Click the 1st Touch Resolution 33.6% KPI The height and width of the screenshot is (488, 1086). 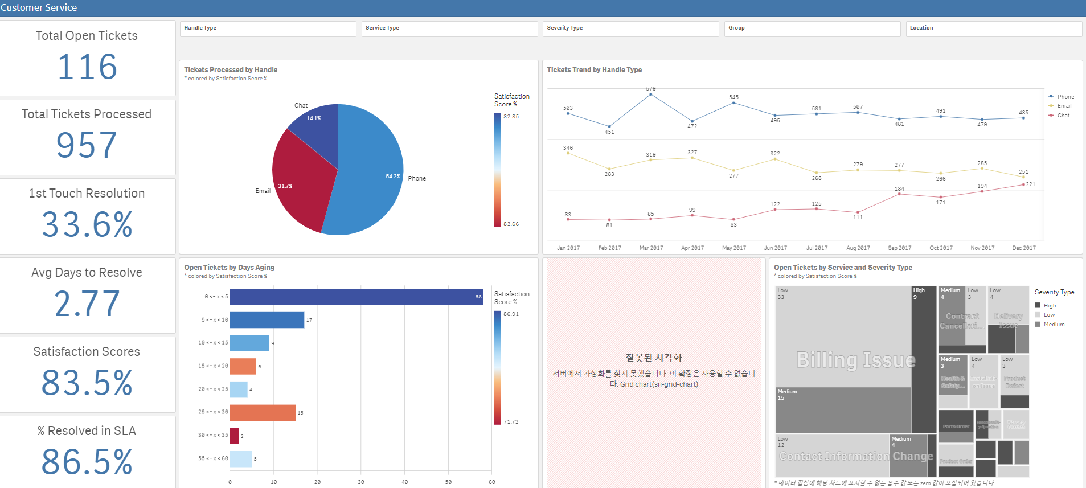(87, 216)
